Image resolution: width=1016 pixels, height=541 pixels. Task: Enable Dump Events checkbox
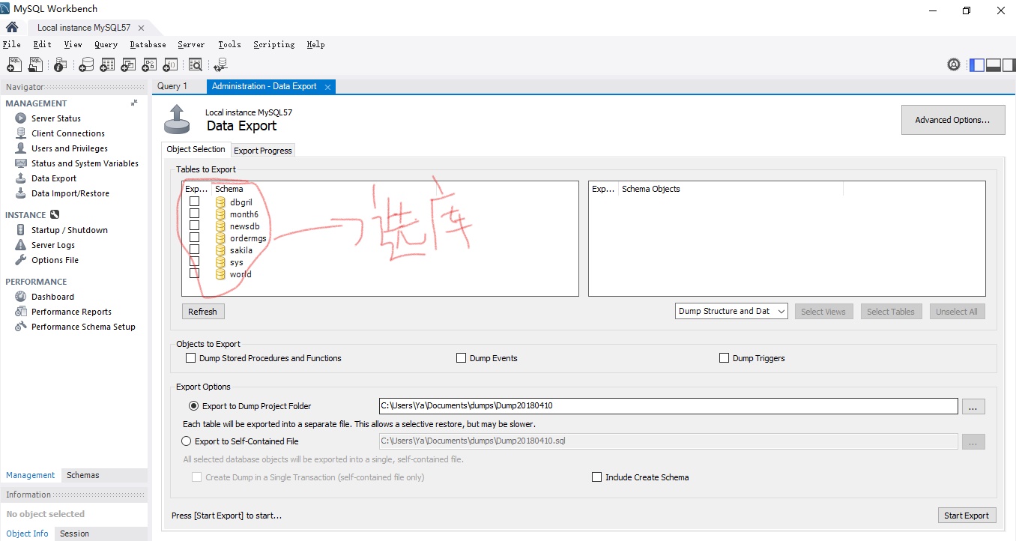coord(461,358)
